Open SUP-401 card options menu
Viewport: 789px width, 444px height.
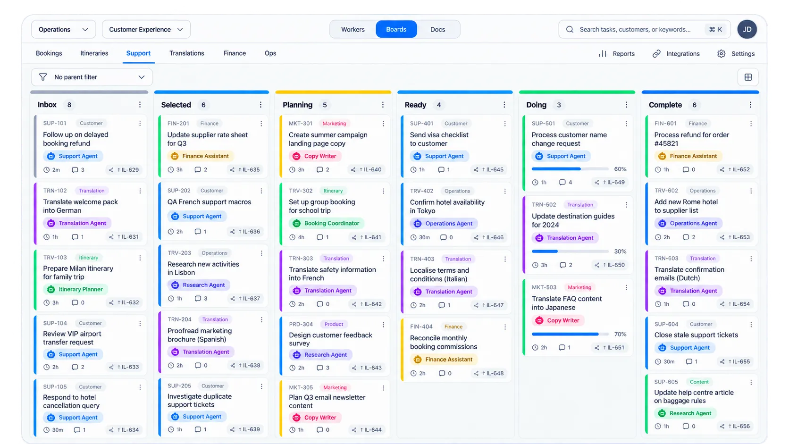(x=504, y=124)
